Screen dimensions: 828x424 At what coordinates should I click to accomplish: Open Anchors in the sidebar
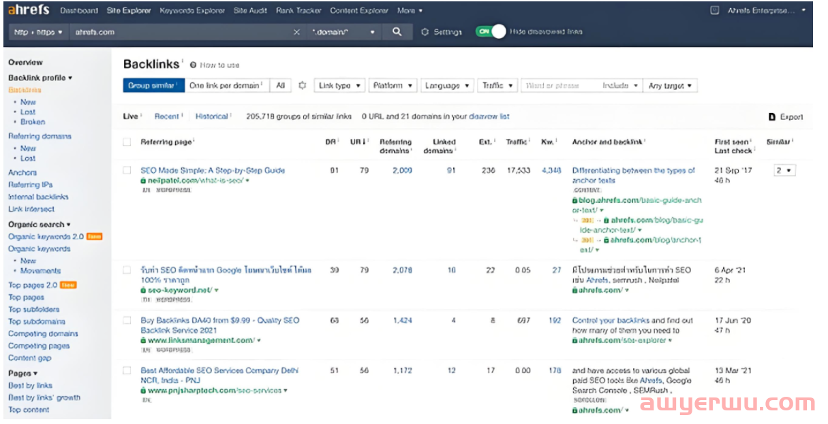point(22,173)
